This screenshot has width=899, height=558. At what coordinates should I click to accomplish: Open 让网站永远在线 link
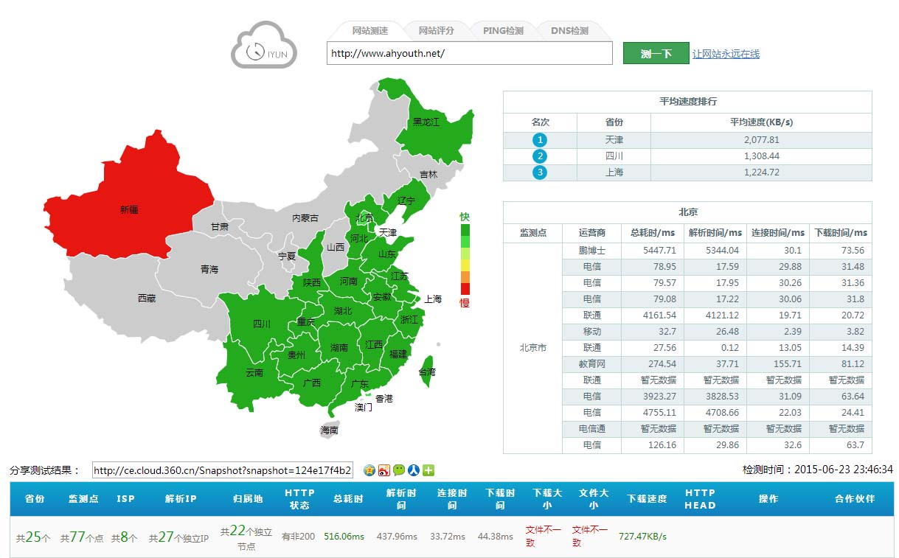726,54
